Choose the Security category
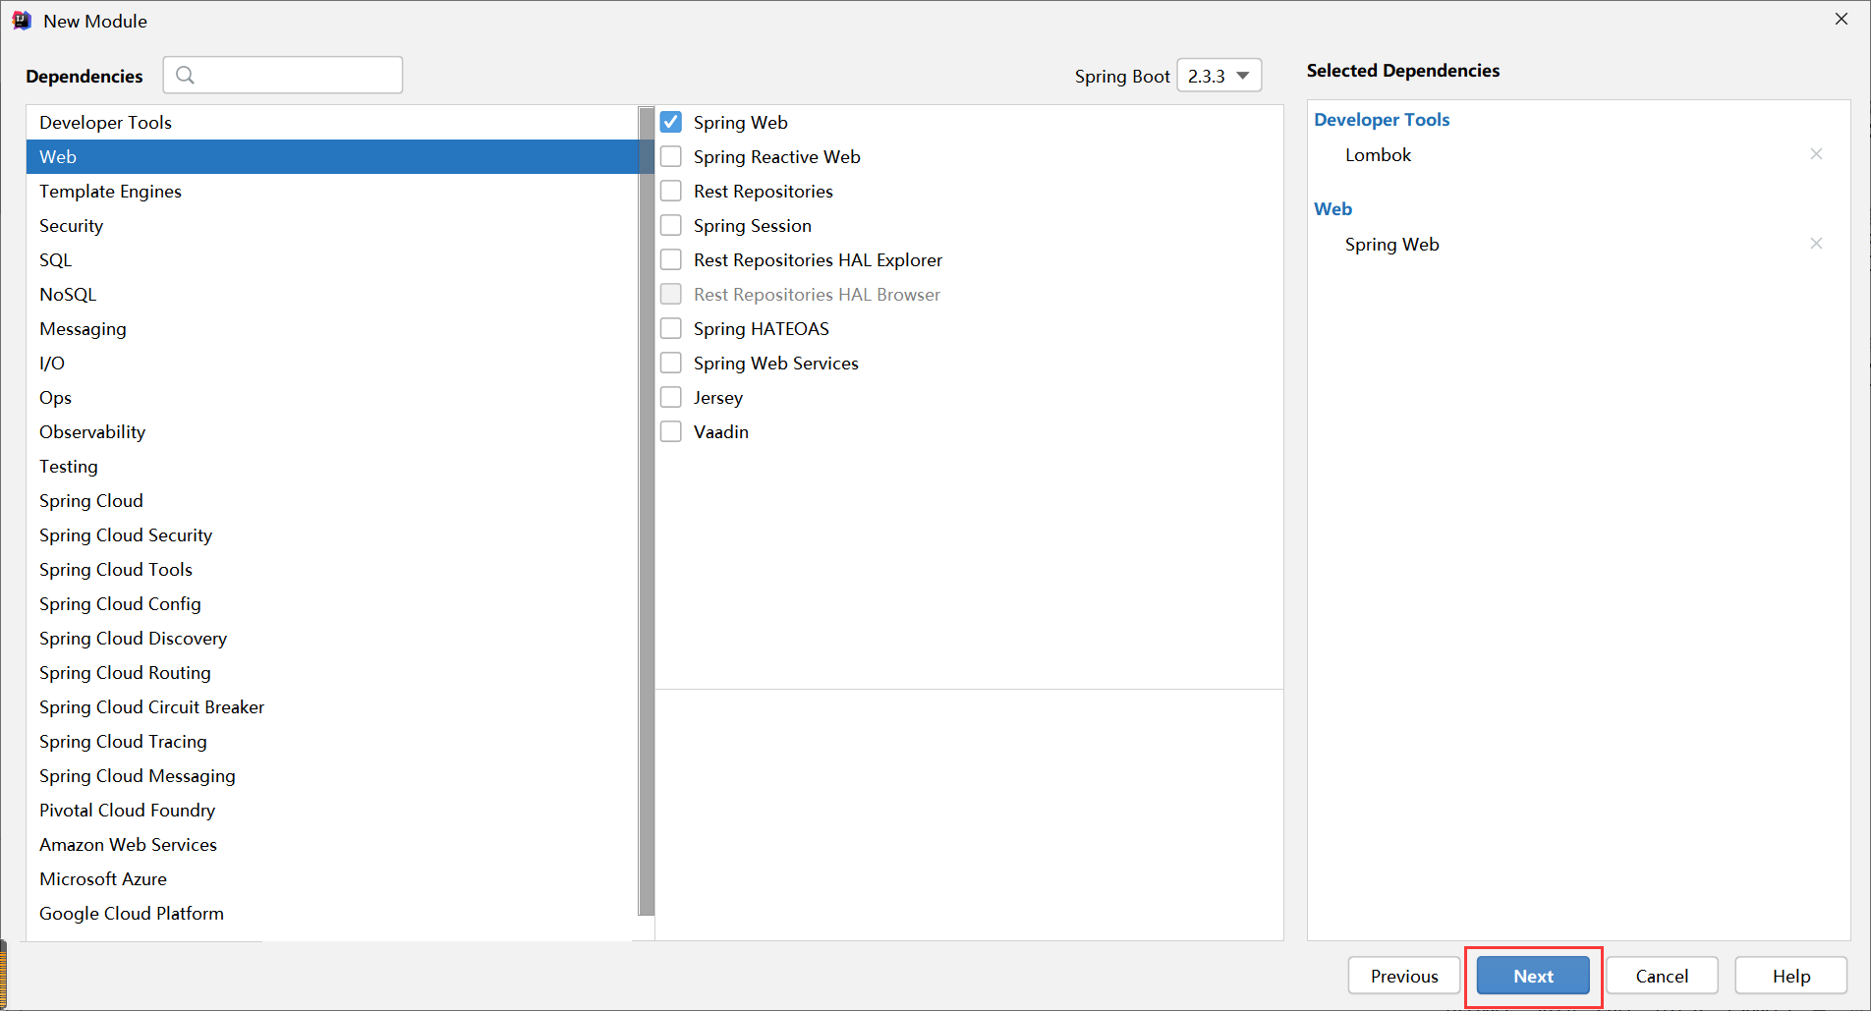 pos(332,225)
